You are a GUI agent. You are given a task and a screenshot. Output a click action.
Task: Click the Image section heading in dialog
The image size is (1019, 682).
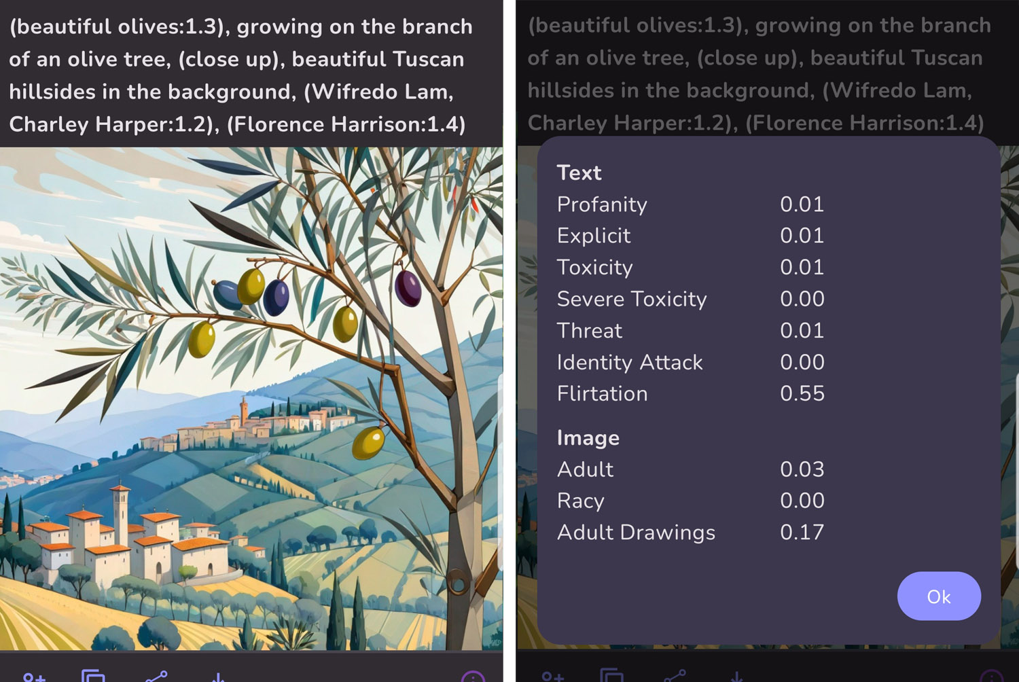(x=588, y=437)
